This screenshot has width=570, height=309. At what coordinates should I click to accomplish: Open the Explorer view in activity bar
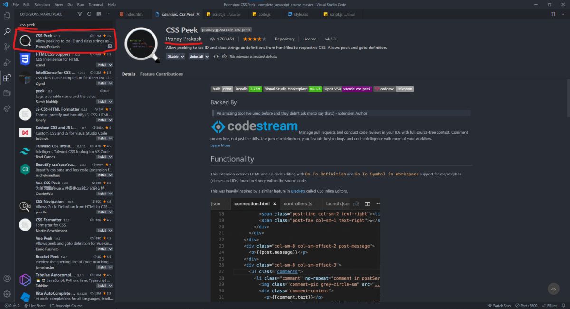pyautogui.click(x=7, y=16)
